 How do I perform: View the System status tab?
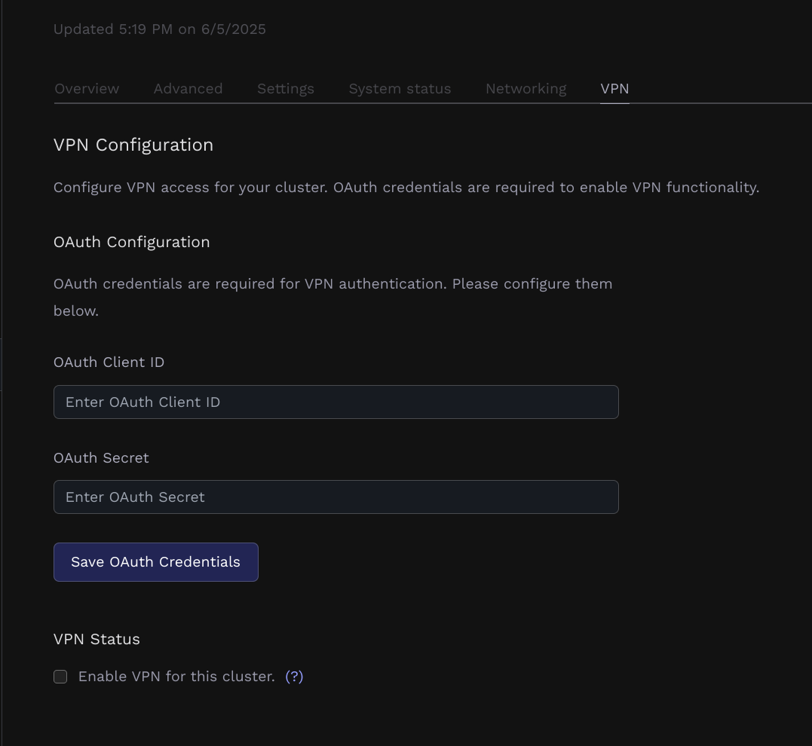tap(400, 88)
